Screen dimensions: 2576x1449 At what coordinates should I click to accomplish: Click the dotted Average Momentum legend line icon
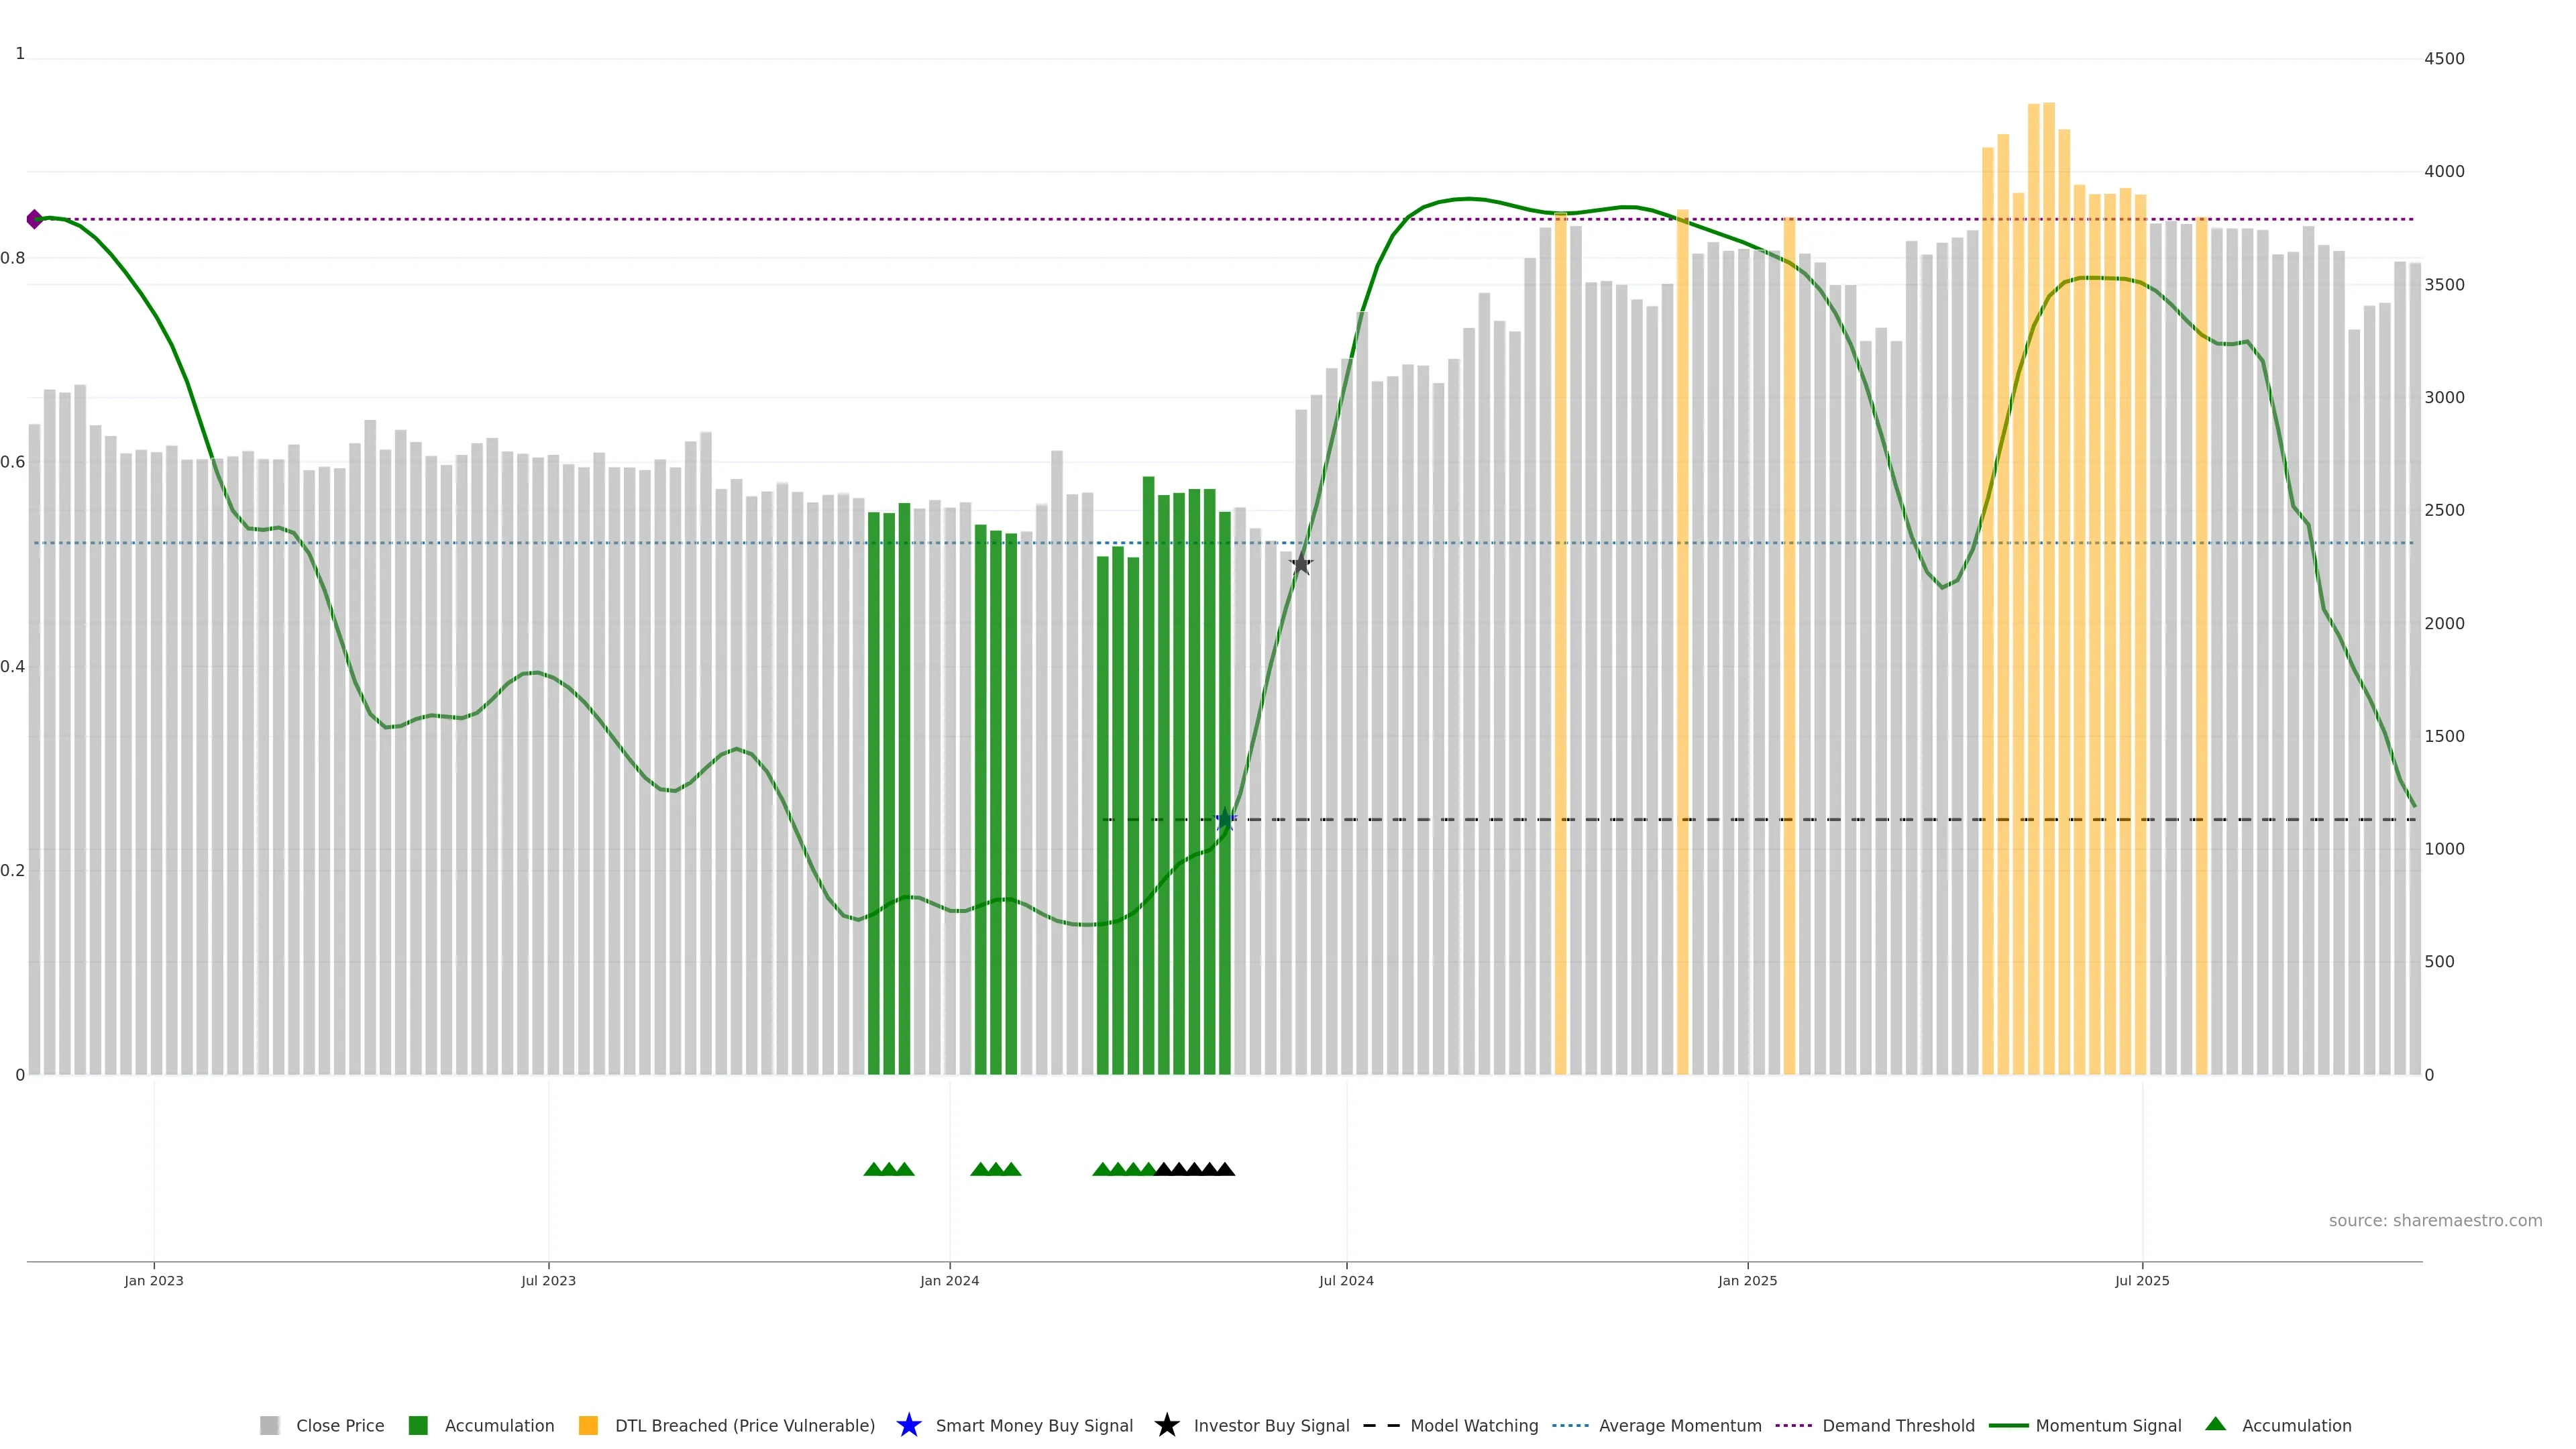pos(1570,1425)
